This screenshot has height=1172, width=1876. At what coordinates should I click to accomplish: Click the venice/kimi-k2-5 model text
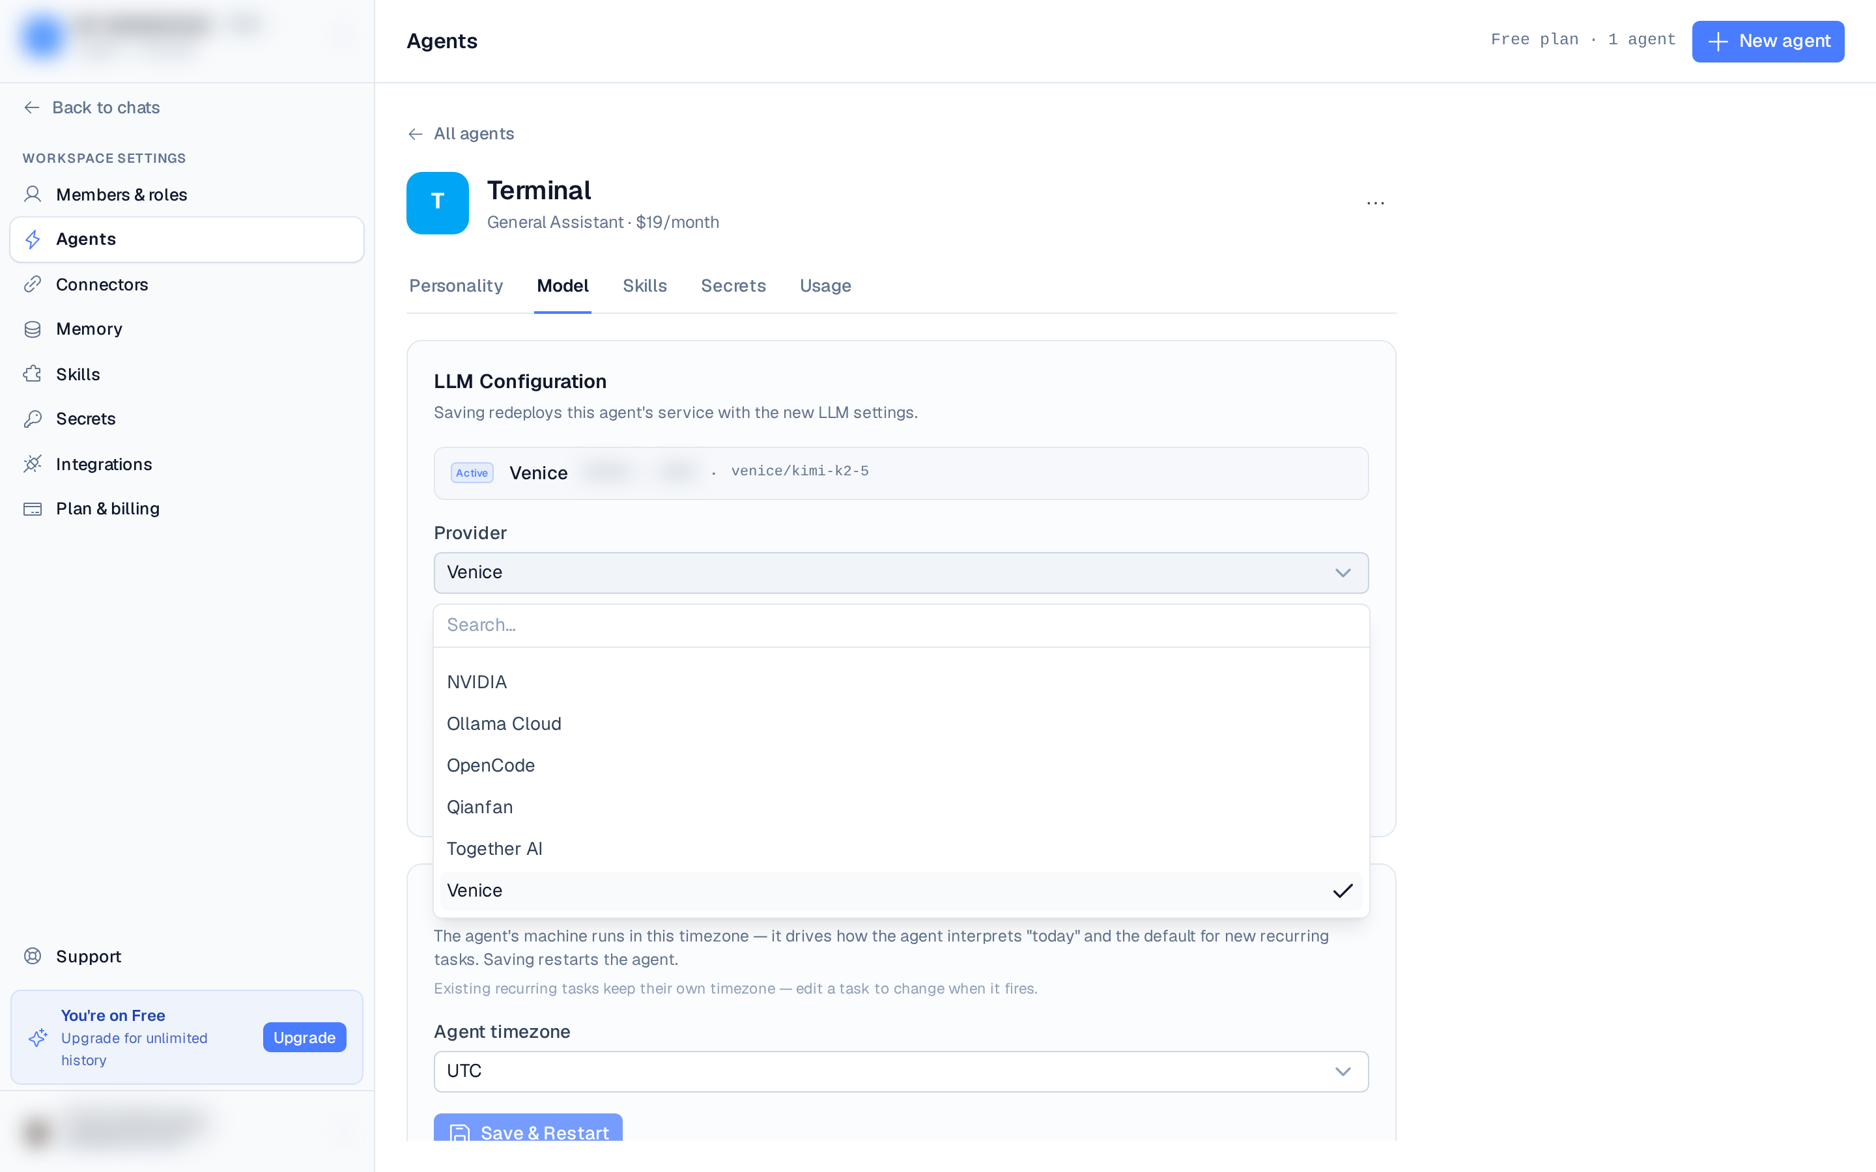[x=799, y=471]
